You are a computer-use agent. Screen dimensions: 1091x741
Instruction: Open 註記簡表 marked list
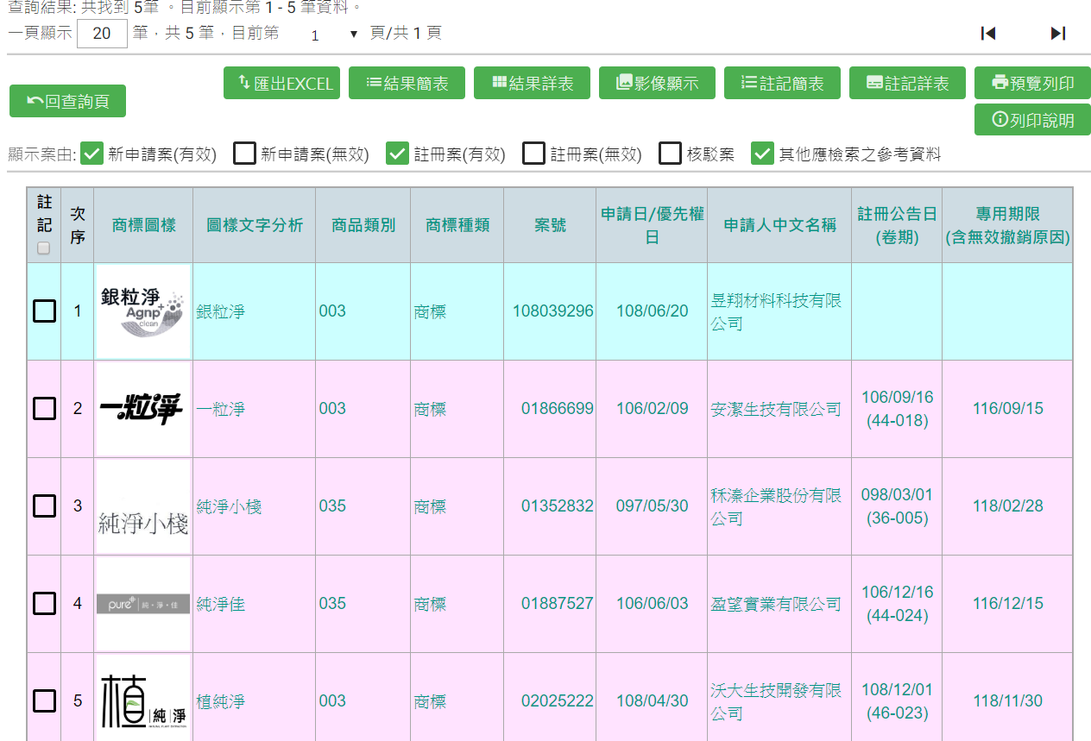[x=782, y=84]
